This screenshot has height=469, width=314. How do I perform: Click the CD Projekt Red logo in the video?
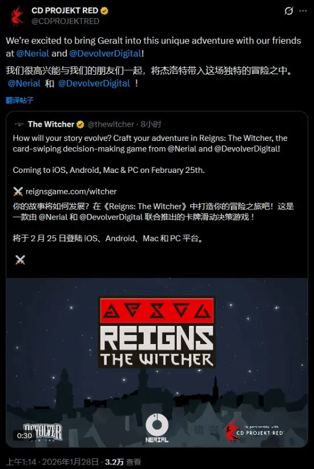click(x=254, y=430)
